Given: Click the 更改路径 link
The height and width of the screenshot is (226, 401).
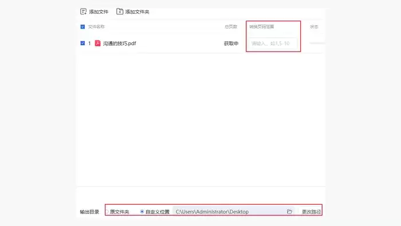Looking at the screenshot, I should [311, 212].
